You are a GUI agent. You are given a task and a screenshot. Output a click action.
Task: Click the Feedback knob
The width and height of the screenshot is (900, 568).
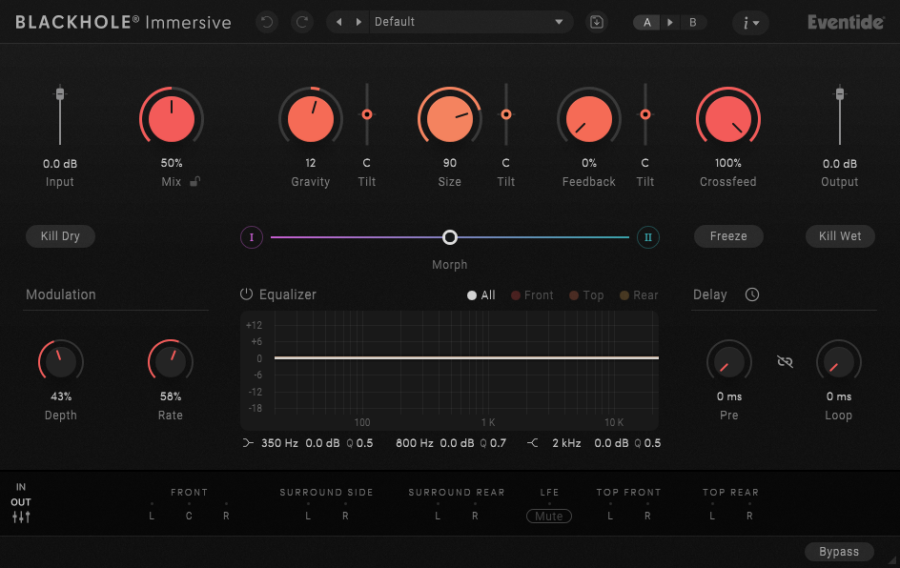tap(589, 119)
